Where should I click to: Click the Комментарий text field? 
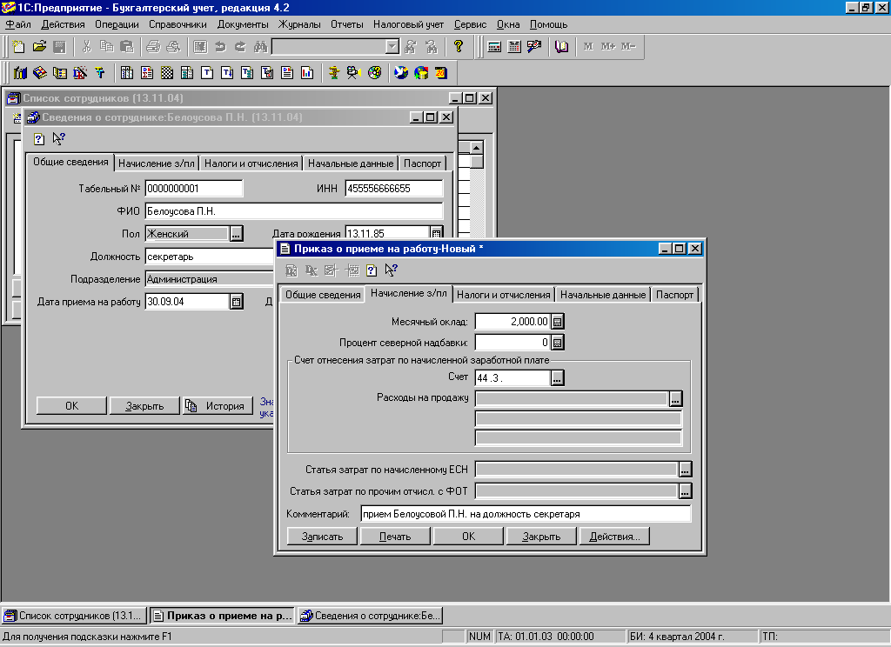point(526,514)
